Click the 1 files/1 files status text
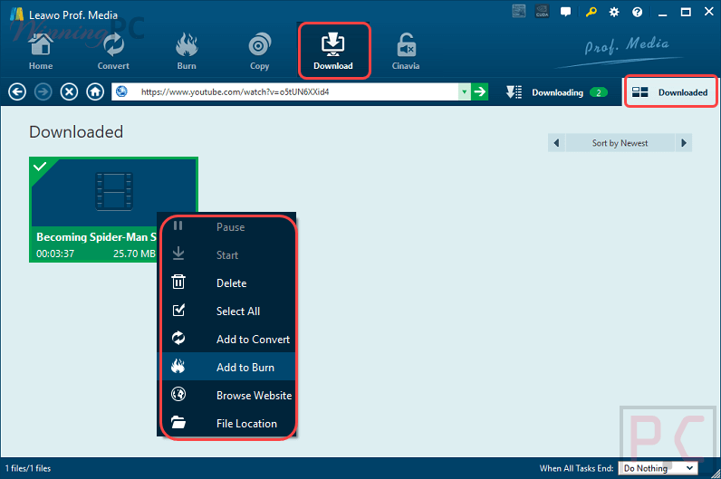Viewport: 721px width, 479px height. [x=28, y=468]
